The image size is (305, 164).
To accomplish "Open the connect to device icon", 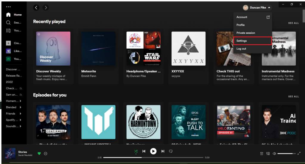I will click(x=268, y=154).
